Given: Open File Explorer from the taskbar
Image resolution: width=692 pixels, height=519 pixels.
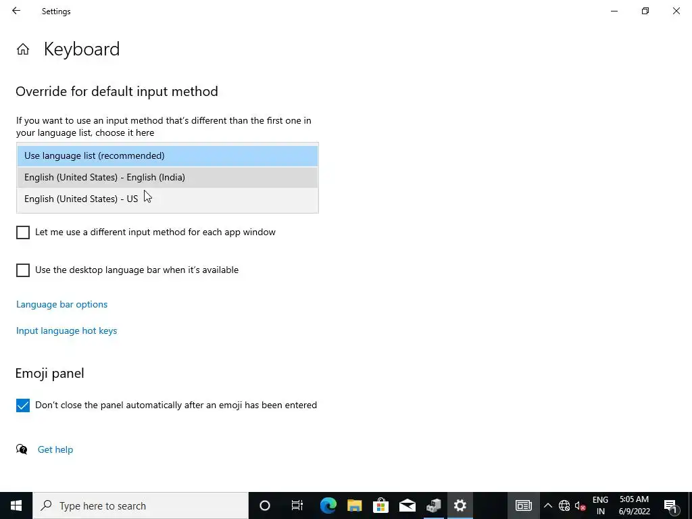Looking at the screenshot, I should point(354,505).
